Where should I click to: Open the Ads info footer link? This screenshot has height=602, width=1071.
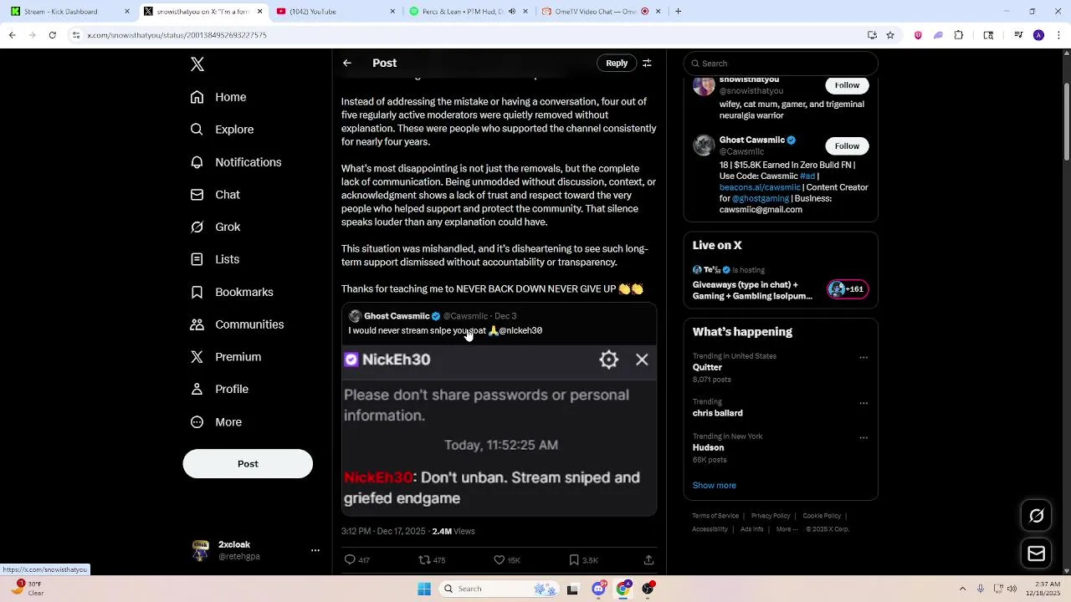pos(751,529)
